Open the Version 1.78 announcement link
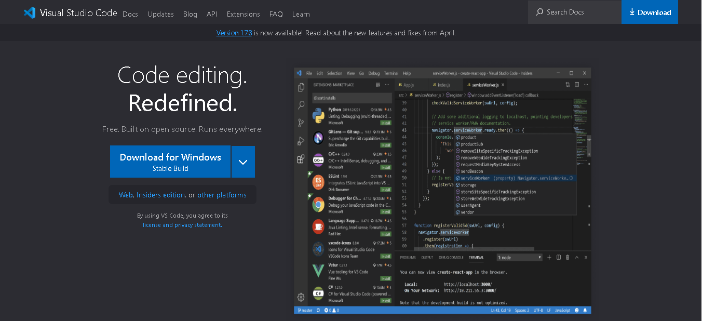 pos(234,33)
